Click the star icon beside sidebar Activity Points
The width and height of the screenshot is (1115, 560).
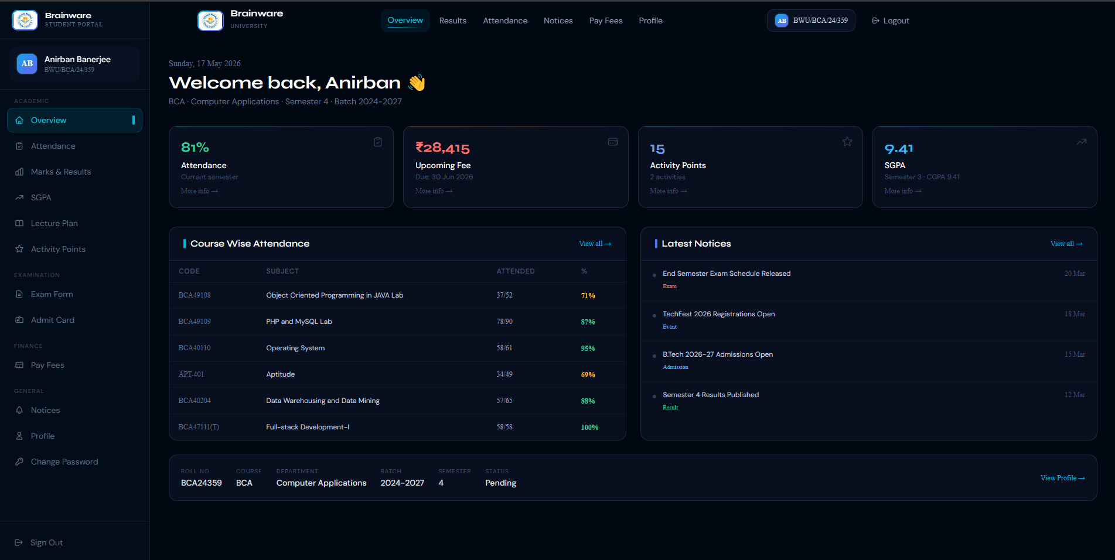(x=19, y=249)
